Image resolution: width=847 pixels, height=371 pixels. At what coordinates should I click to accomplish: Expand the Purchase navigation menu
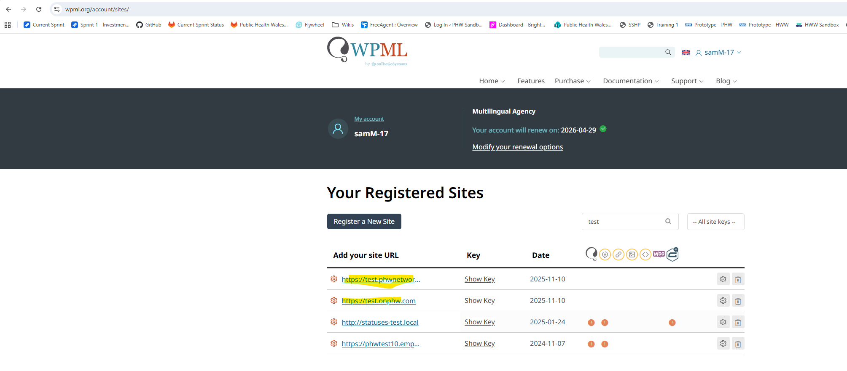(573, 81)
